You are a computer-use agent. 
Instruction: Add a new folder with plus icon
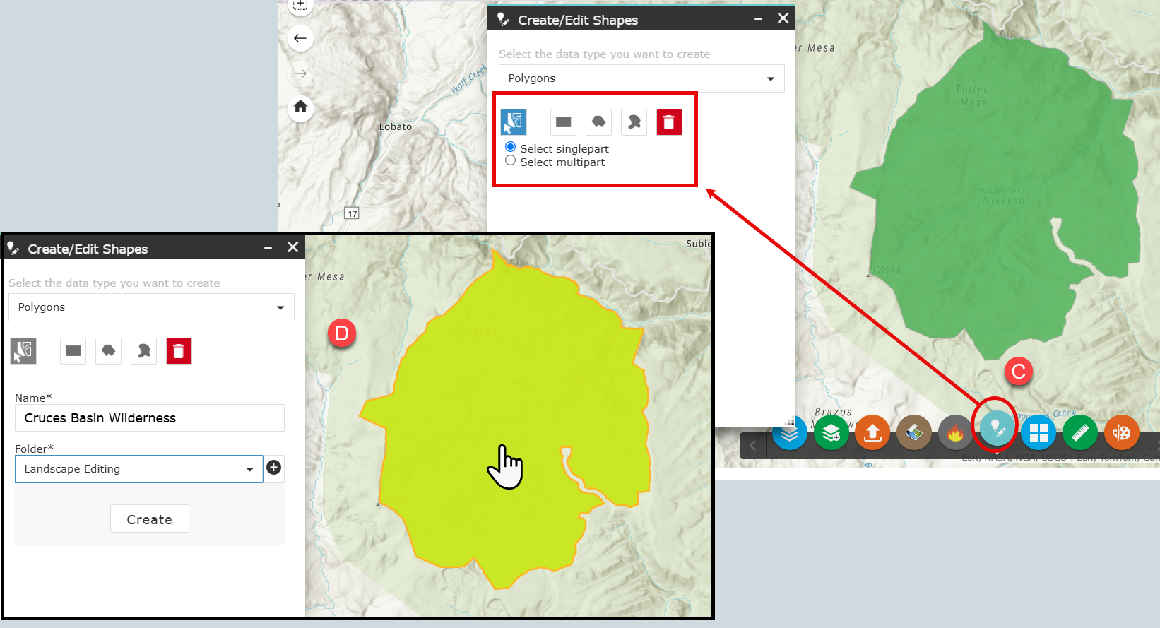274,468
